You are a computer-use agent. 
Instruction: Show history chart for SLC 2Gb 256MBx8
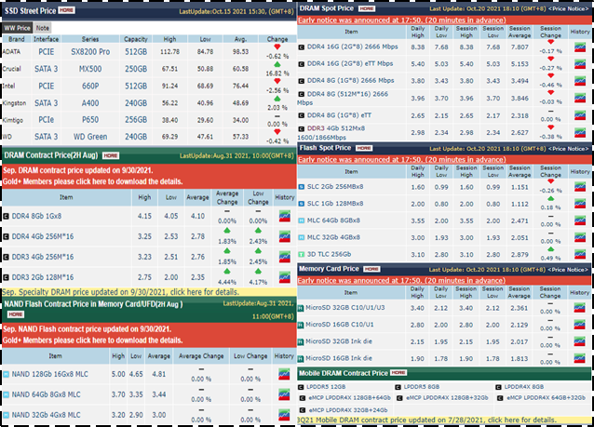coord(580,187)
